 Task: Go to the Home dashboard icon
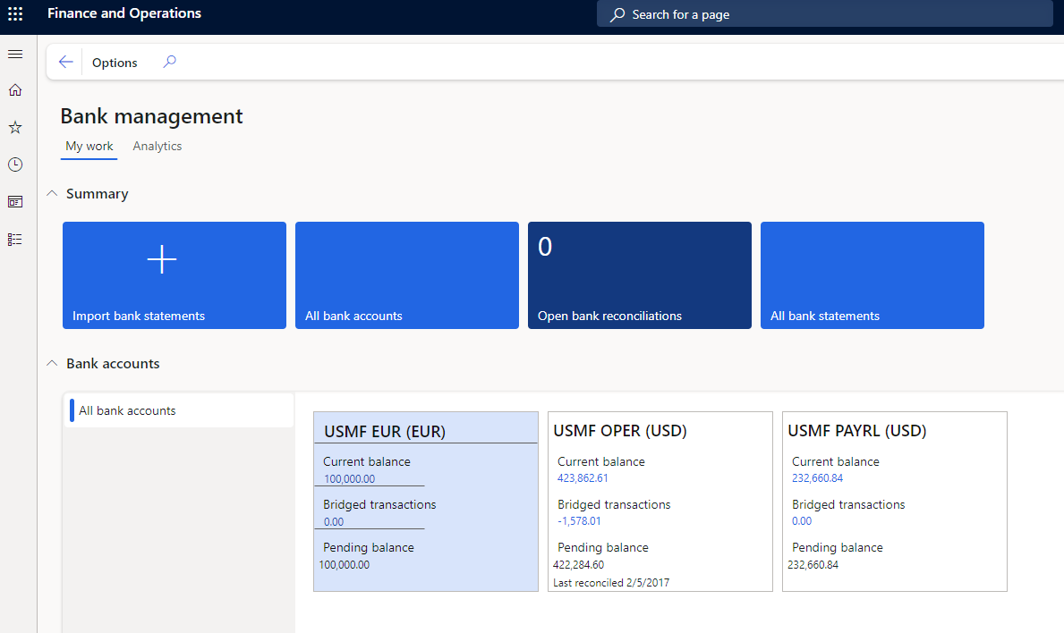click(x=14, y=89)
